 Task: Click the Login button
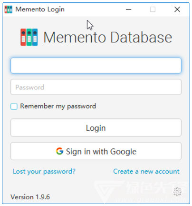pyautogui.click(x=96, y=128)
